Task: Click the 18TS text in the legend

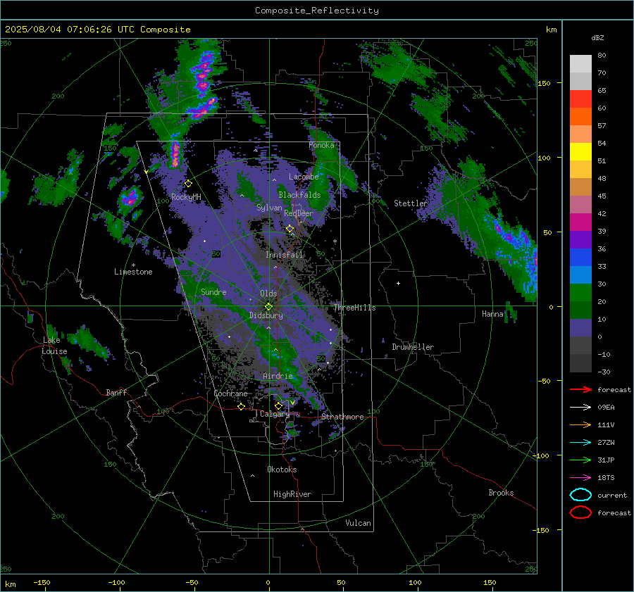Action: click(x=606, y=478)
